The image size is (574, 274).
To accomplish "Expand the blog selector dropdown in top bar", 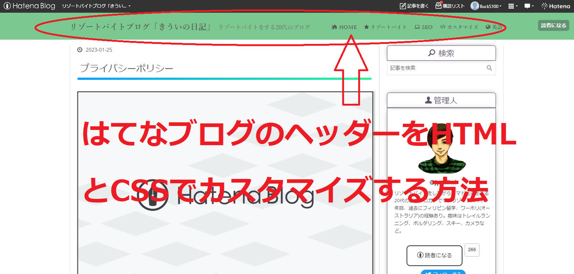I will (x=97, y=6).
